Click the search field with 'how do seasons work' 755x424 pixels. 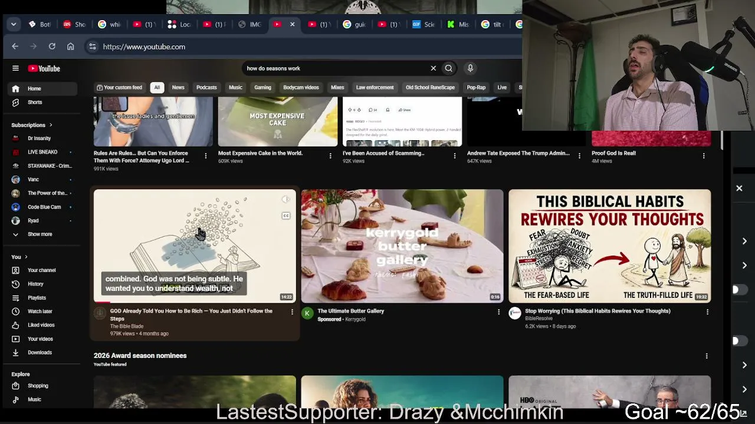click(x=336, y=68)
